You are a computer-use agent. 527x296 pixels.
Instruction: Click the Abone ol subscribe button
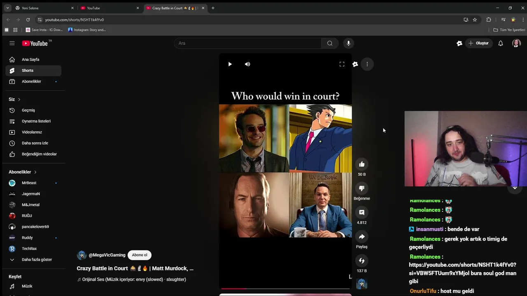pos(140,255)
